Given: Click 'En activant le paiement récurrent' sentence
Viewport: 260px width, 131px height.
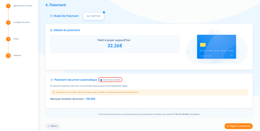Looking at the screenshot, I should [x=89, y=86].
